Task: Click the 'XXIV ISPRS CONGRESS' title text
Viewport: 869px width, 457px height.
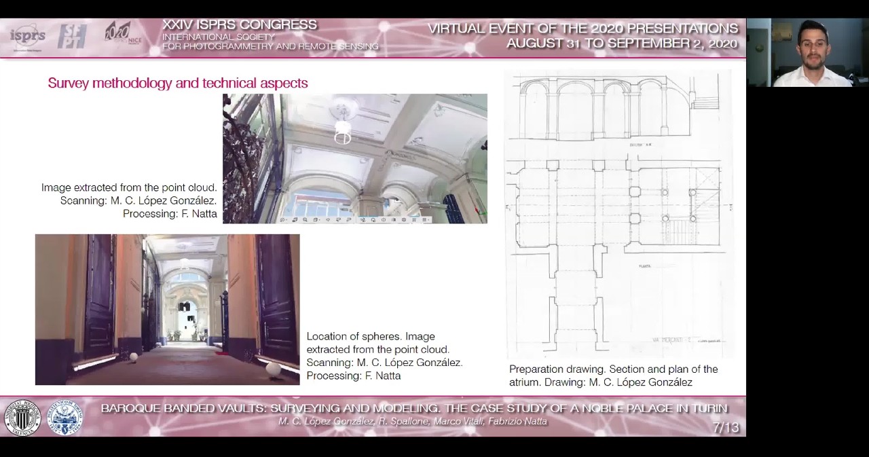Action: tap(239, 25)
